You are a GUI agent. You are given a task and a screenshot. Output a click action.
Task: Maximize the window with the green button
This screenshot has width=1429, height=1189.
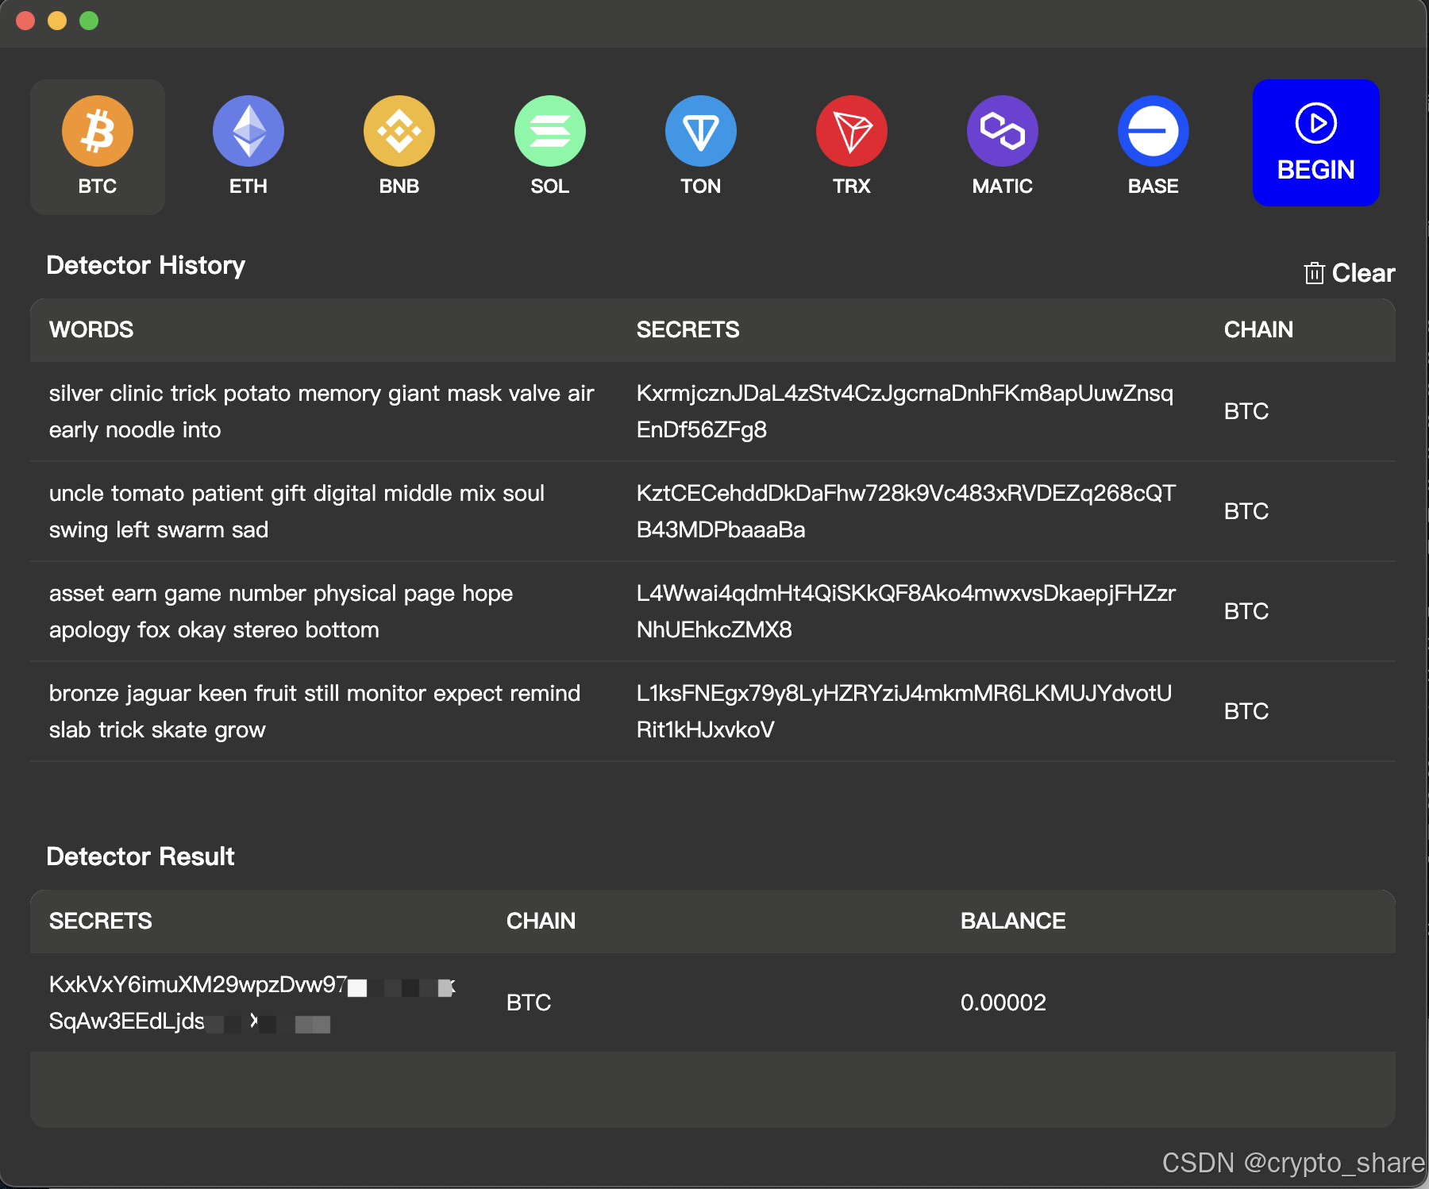(x=89, y=21)
